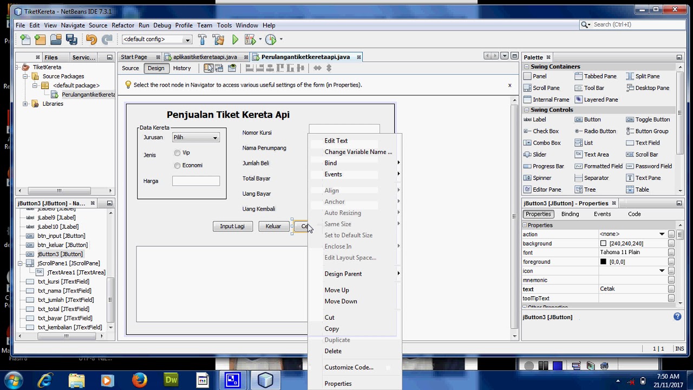Click the Undo toolbar arrow
This screenshot has height=390, width=693.
tap(91, 39)
